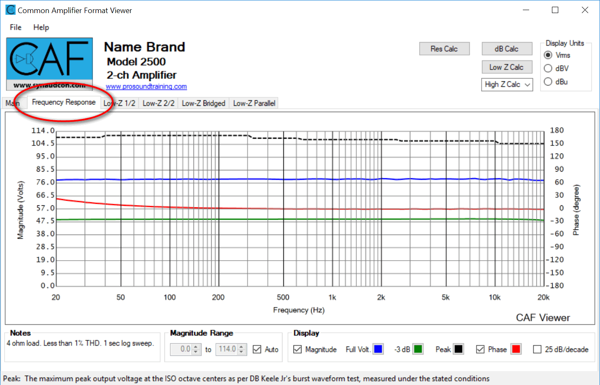Click the blue Full Volt. color swatch

point(378,349)
